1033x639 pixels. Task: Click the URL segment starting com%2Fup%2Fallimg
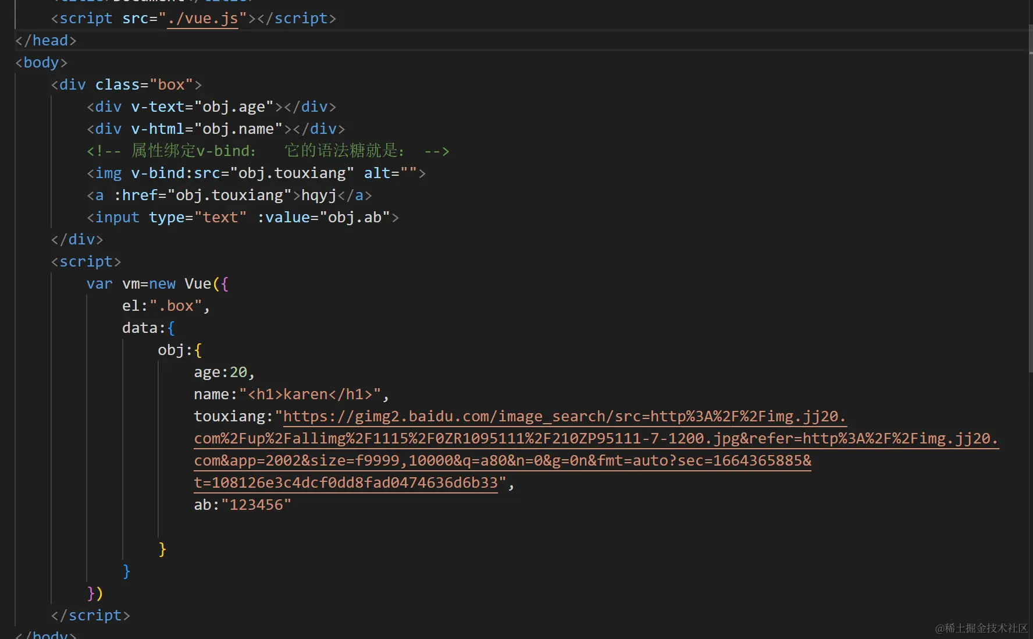(x=596, y=439)
